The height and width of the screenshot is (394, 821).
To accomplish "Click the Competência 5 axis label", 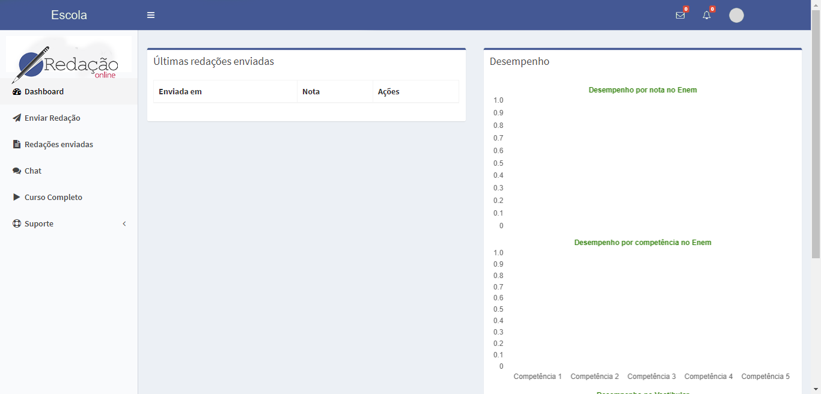I will pyautogui.click(x=766, y=377).
